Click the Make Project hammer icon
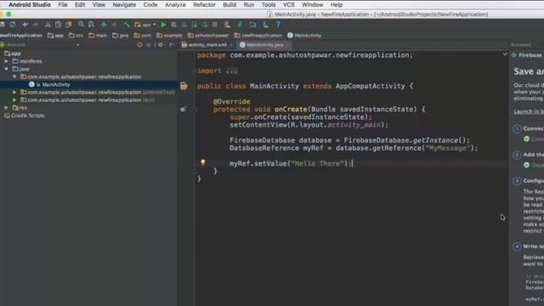Image resolution: width=544 pixels, height=306 pixels. point(127,25)
